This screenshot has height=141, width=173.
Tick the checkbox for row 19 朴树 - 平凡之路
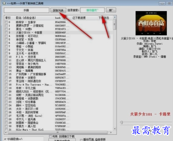point(6,88)
